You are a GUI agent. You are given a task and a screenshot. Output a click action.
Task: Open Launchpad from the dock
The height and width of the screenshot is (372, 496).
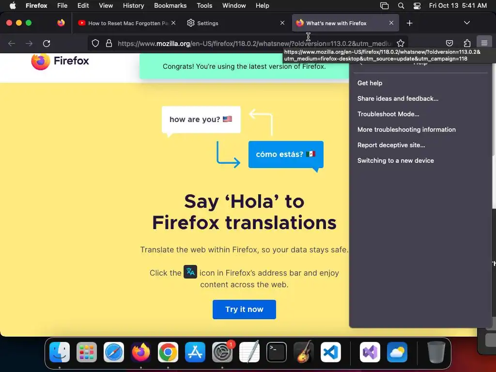[87, 352]
